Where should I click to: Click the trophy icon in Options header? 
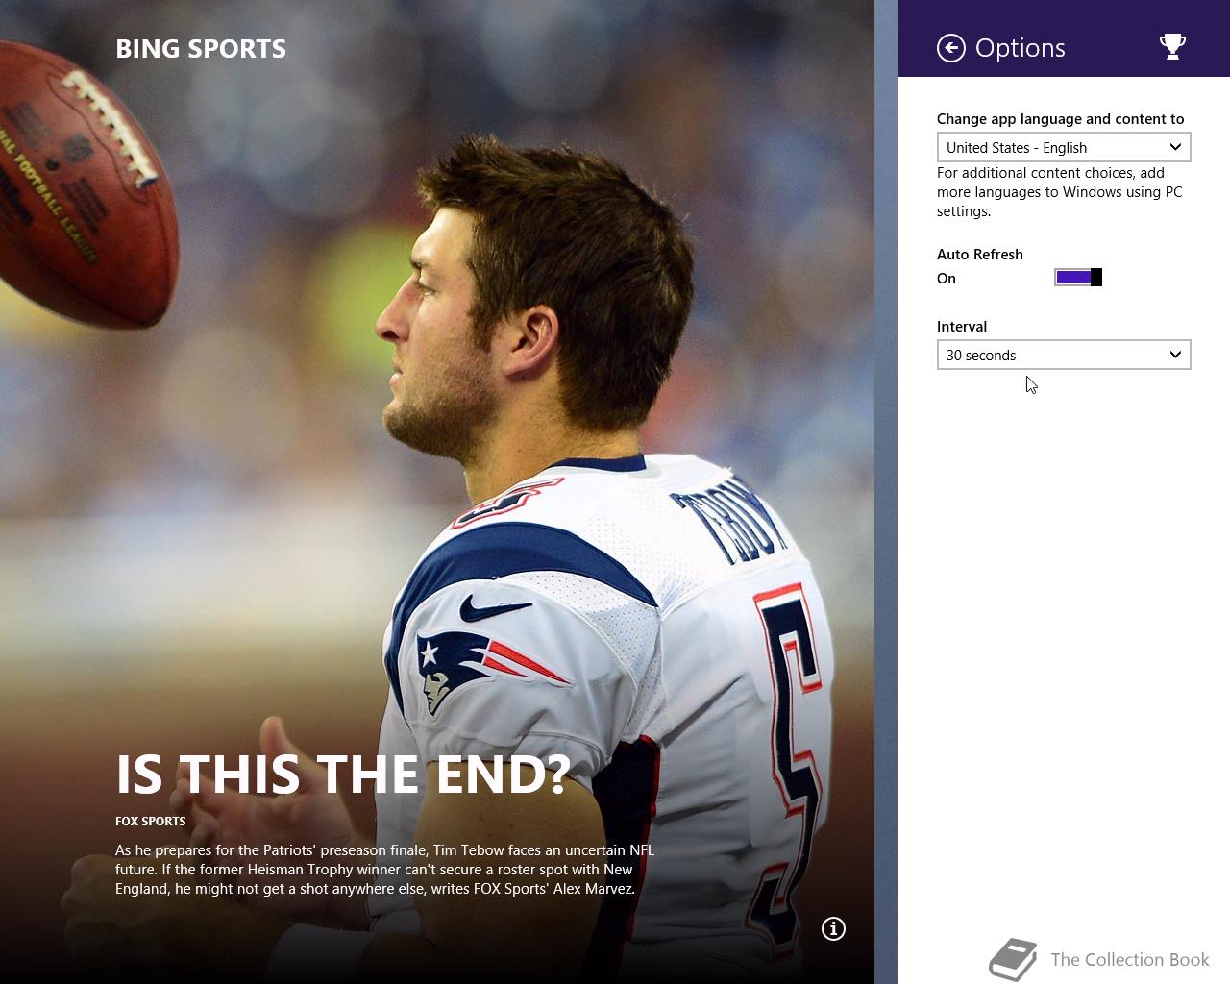click(x=1172, y=46)
